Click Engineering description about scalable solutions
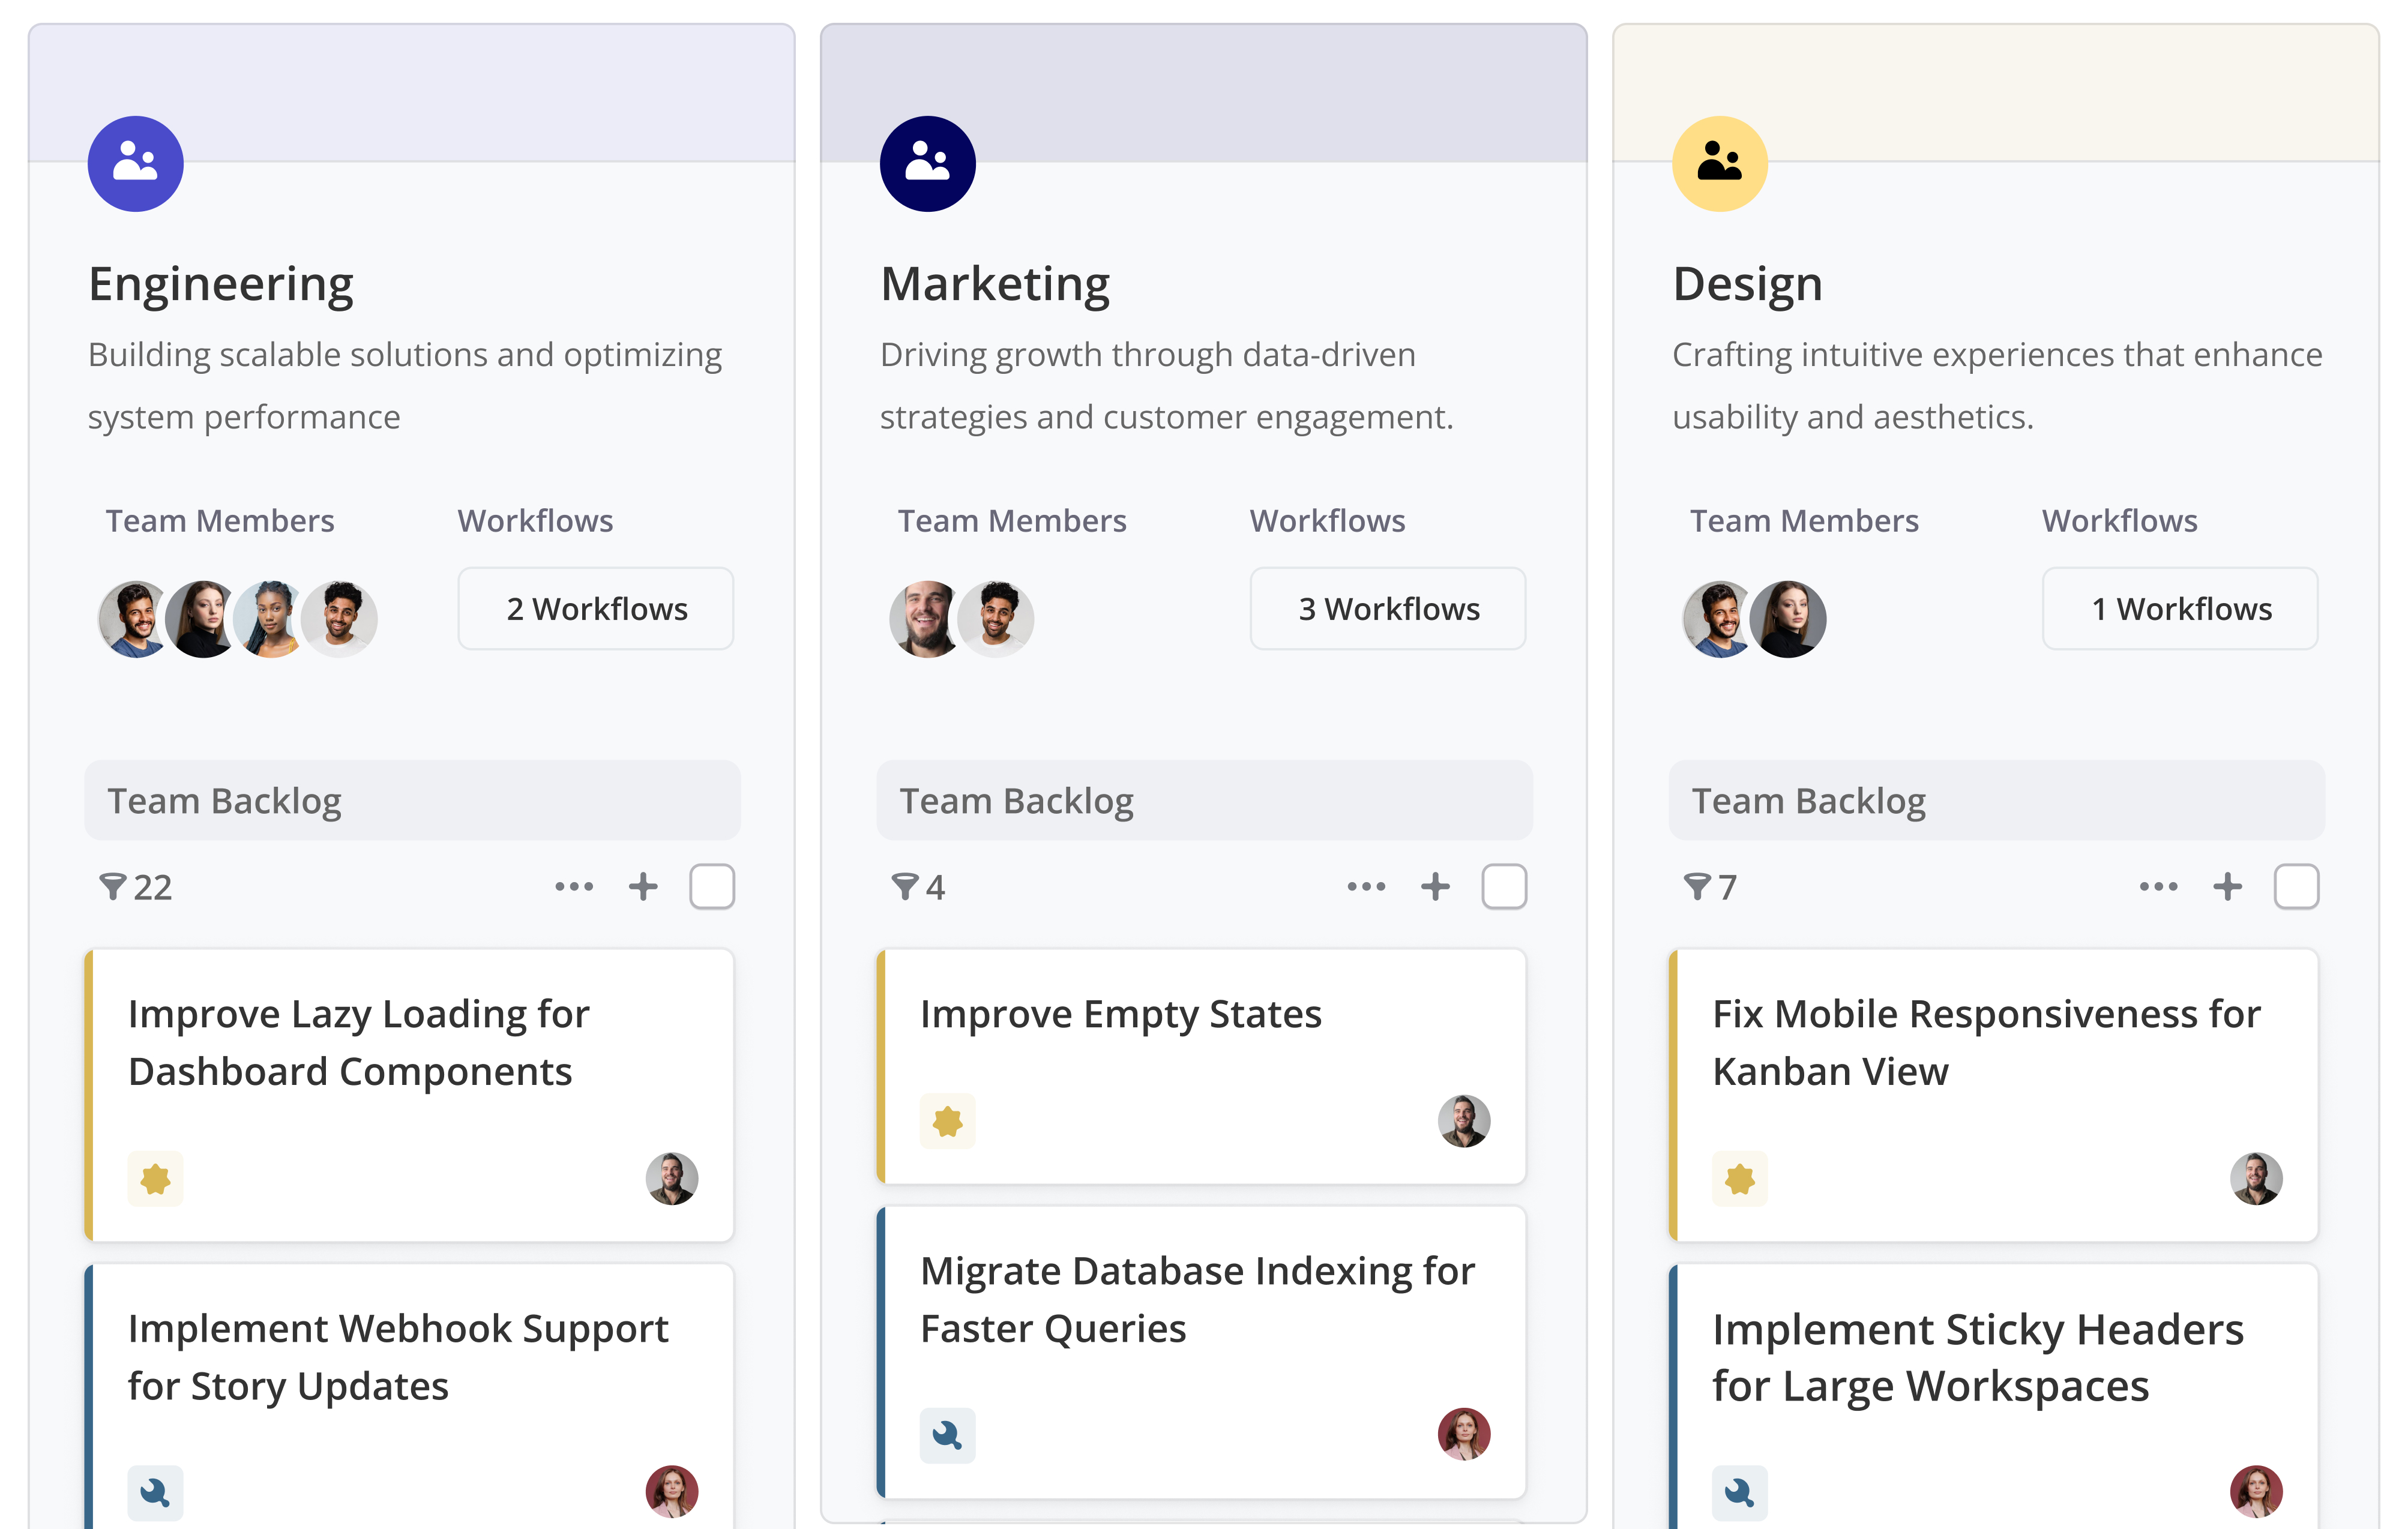 point(405,386)
